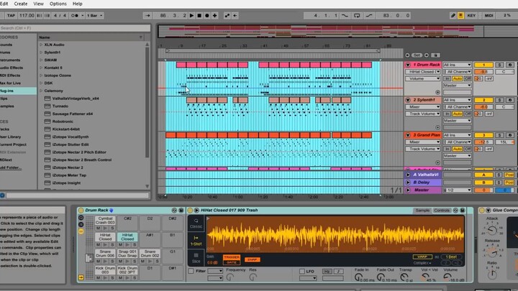Viewport: 518px width, 291px height.
Task: Collapse the 3 Grand Piano track
Action: [408, 135]
